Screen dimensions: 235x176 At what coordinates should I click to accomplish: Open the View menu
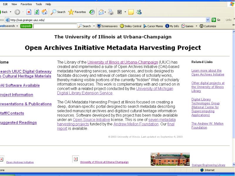(x=14, y=4)
